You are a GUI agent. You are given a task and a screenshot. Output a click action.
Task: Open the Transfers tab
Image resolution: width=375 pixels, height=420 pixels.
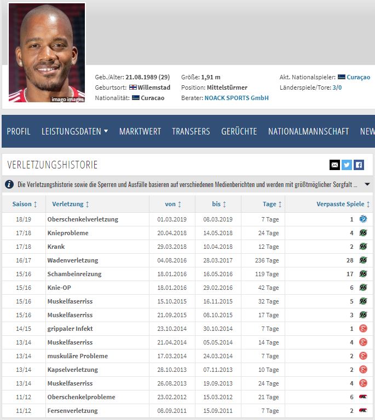click(x=191, y=131)
